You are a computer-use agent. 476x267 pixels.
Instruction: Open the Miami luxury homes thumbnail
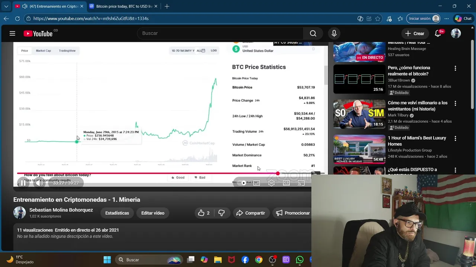coord(359,149)
